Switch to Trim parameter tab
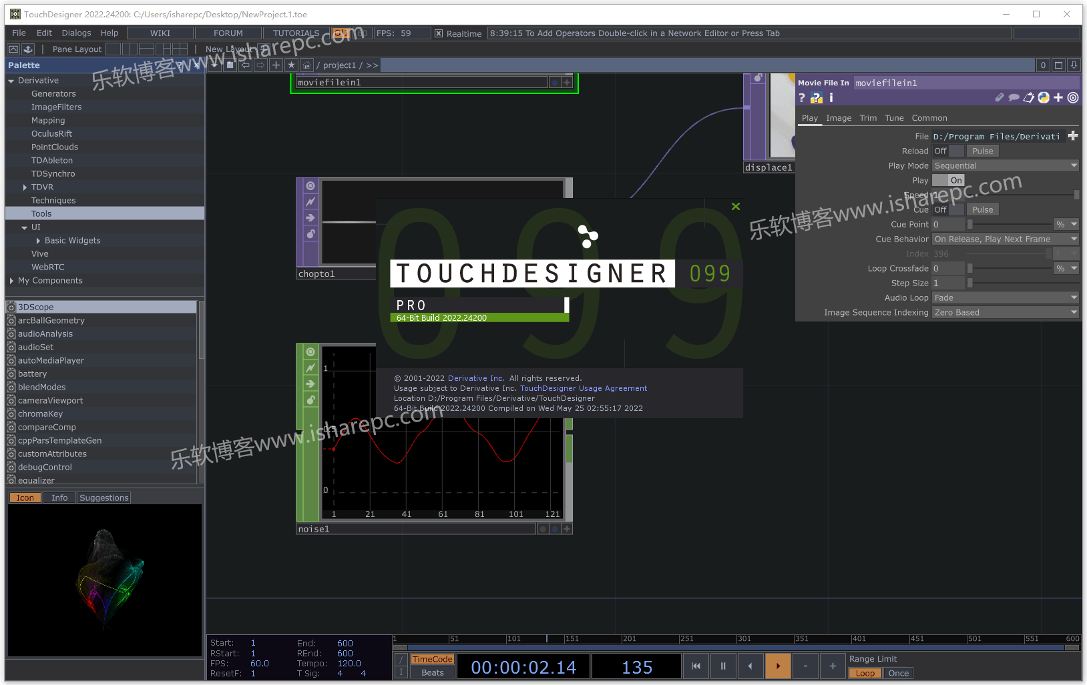Screen dimensions: 1087x685 click(x=868, y=118)
